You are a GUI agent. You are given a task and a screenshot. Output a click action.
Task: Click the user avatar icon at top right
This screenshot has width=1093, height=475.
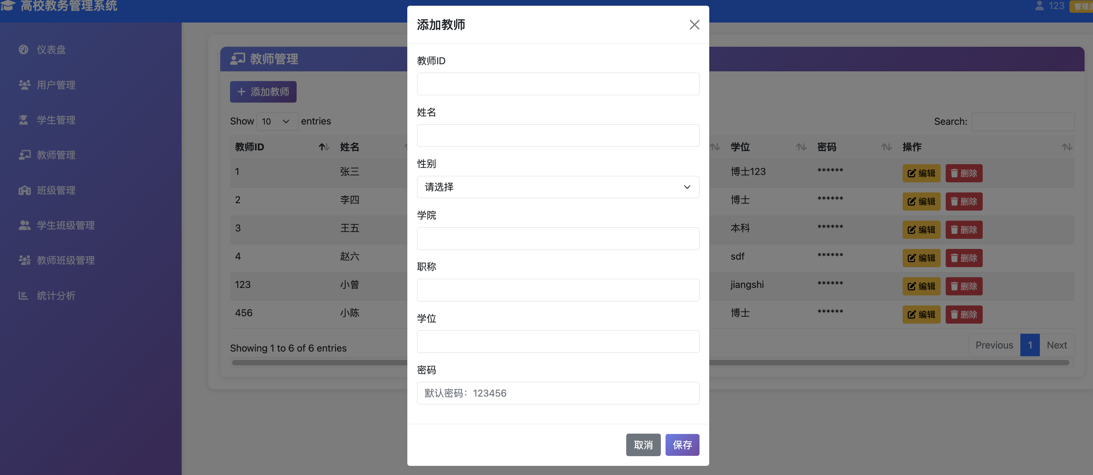pyautogui.click(x=1039, y=6)
